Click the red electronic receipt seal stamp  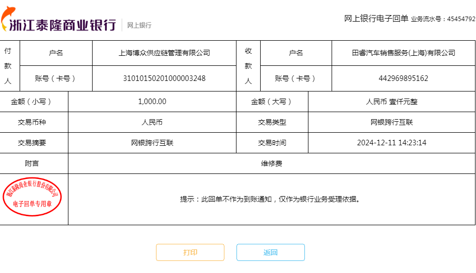click(33, 197)
